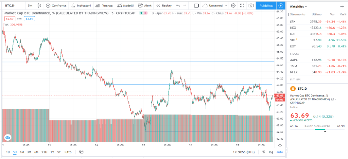Select the 1M time range tab
The image size is (348, 159).
[22, 152]
